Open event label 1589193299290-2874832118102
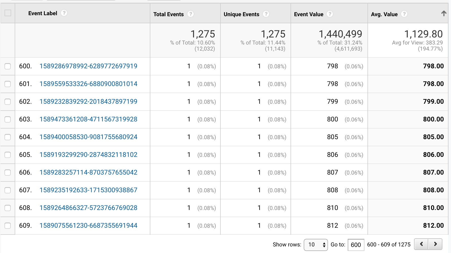 (88, 155)
